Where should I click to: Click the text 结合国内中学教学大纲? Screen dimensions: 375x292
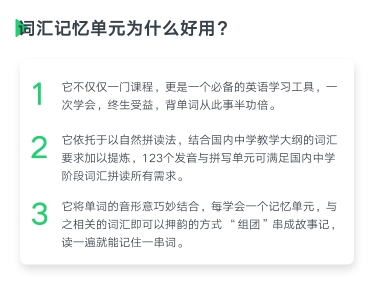[x=245, y=140]
